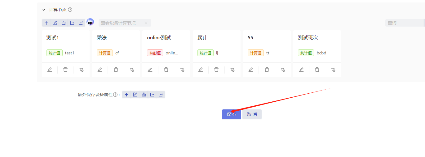Click the edit icon in 额外保存设备属性 toolbar
Screen dimensions: 425x157
pyautogui.click(x=135, y=95)
